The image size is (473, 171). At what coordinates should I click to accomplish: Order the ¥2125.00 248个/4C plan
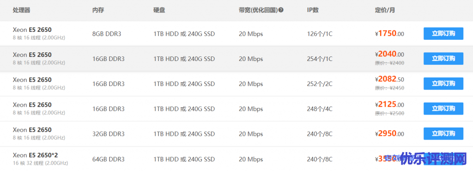click(x=443, y=109)
